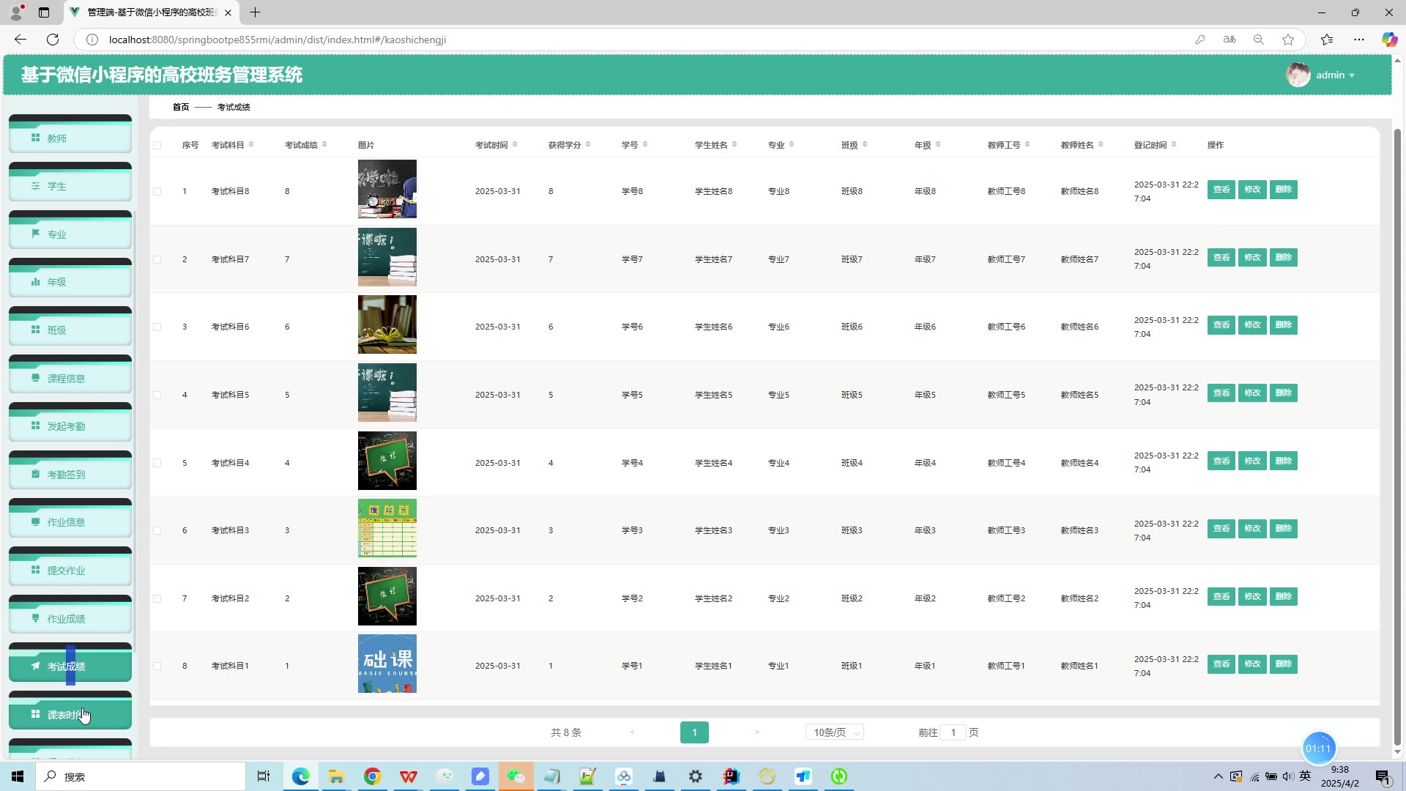Open WeChat from the taskbar
Screen dimensions: 1406x791
(516, 776)
